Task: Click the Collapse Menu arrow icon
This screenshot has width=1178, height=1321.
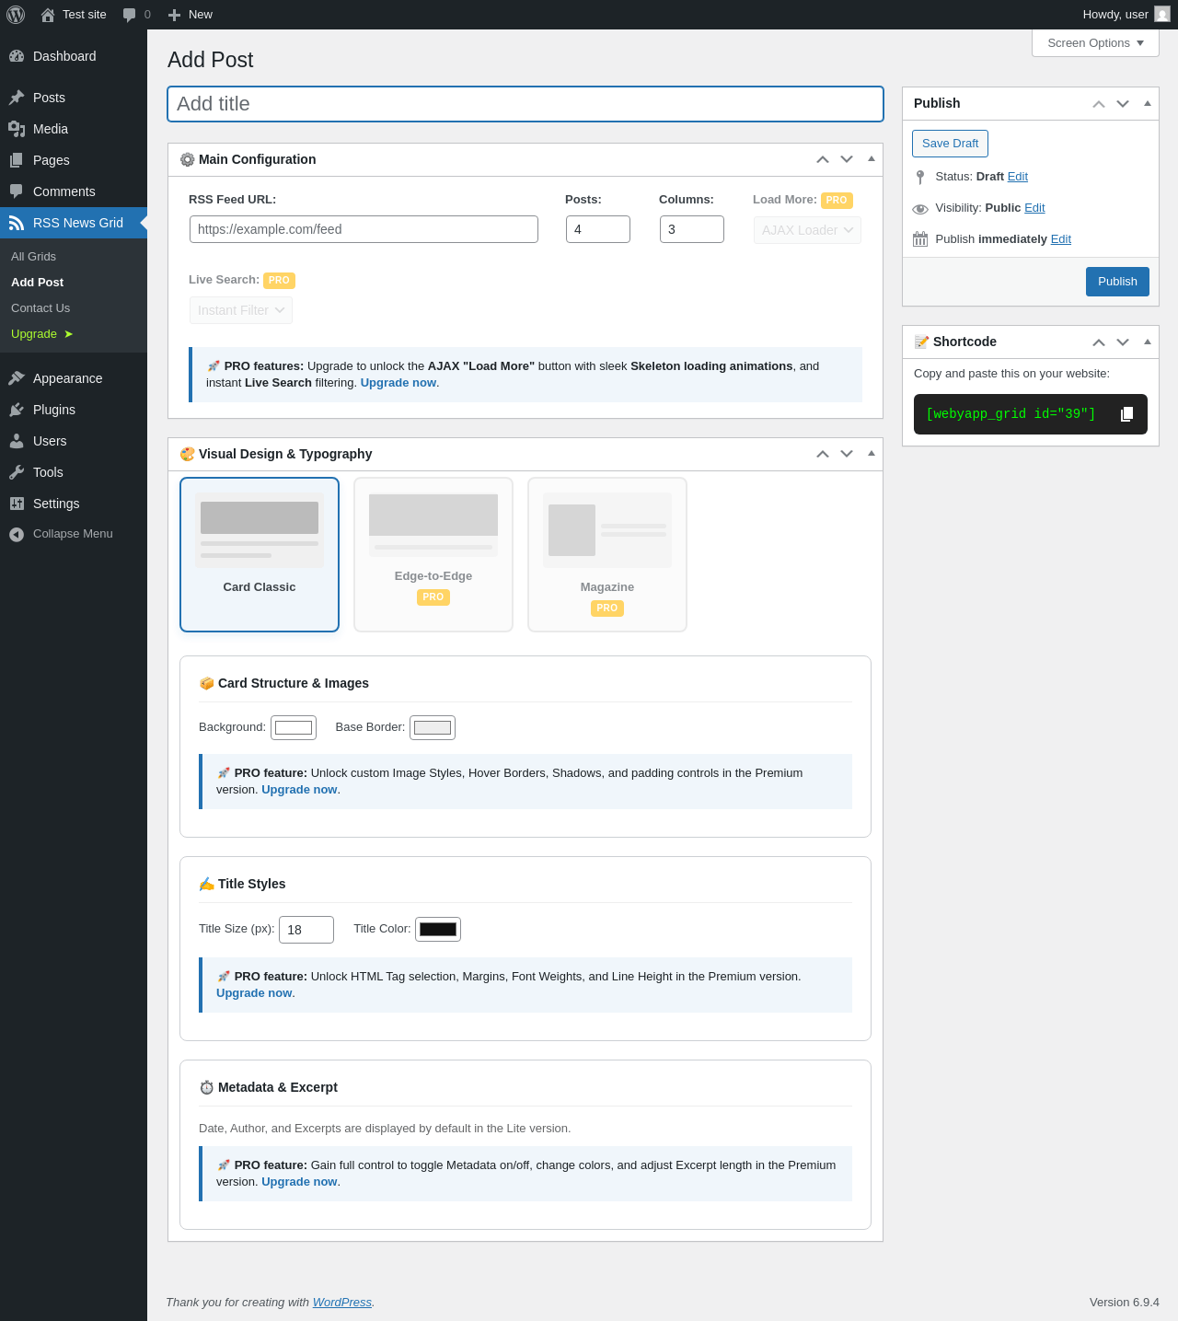Action: coord(17,534)
